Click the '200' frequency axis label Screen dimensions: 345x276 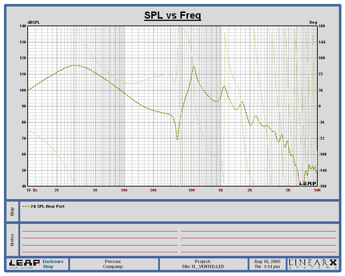tap(153, 190)
